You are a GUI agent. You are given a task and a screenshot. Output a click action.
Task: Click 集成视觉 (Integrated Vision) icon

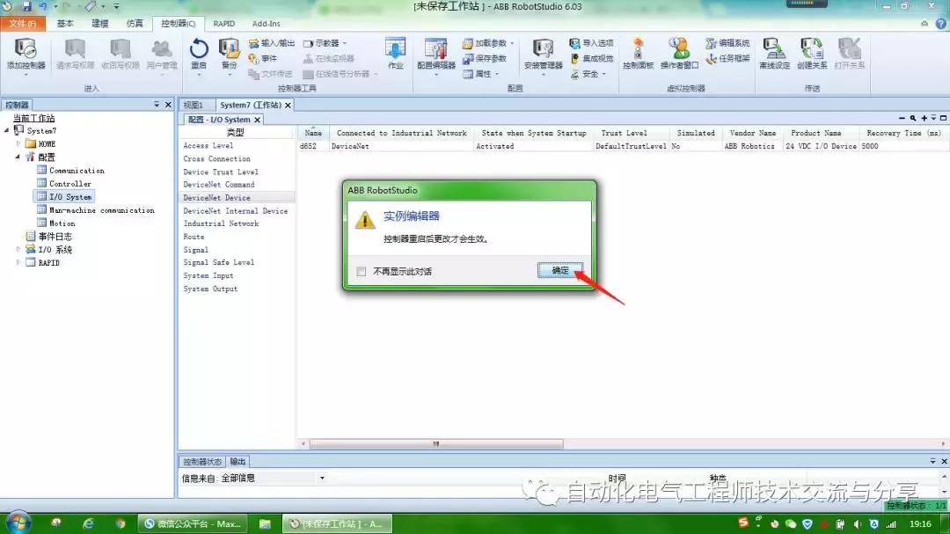tap(591, 58)
